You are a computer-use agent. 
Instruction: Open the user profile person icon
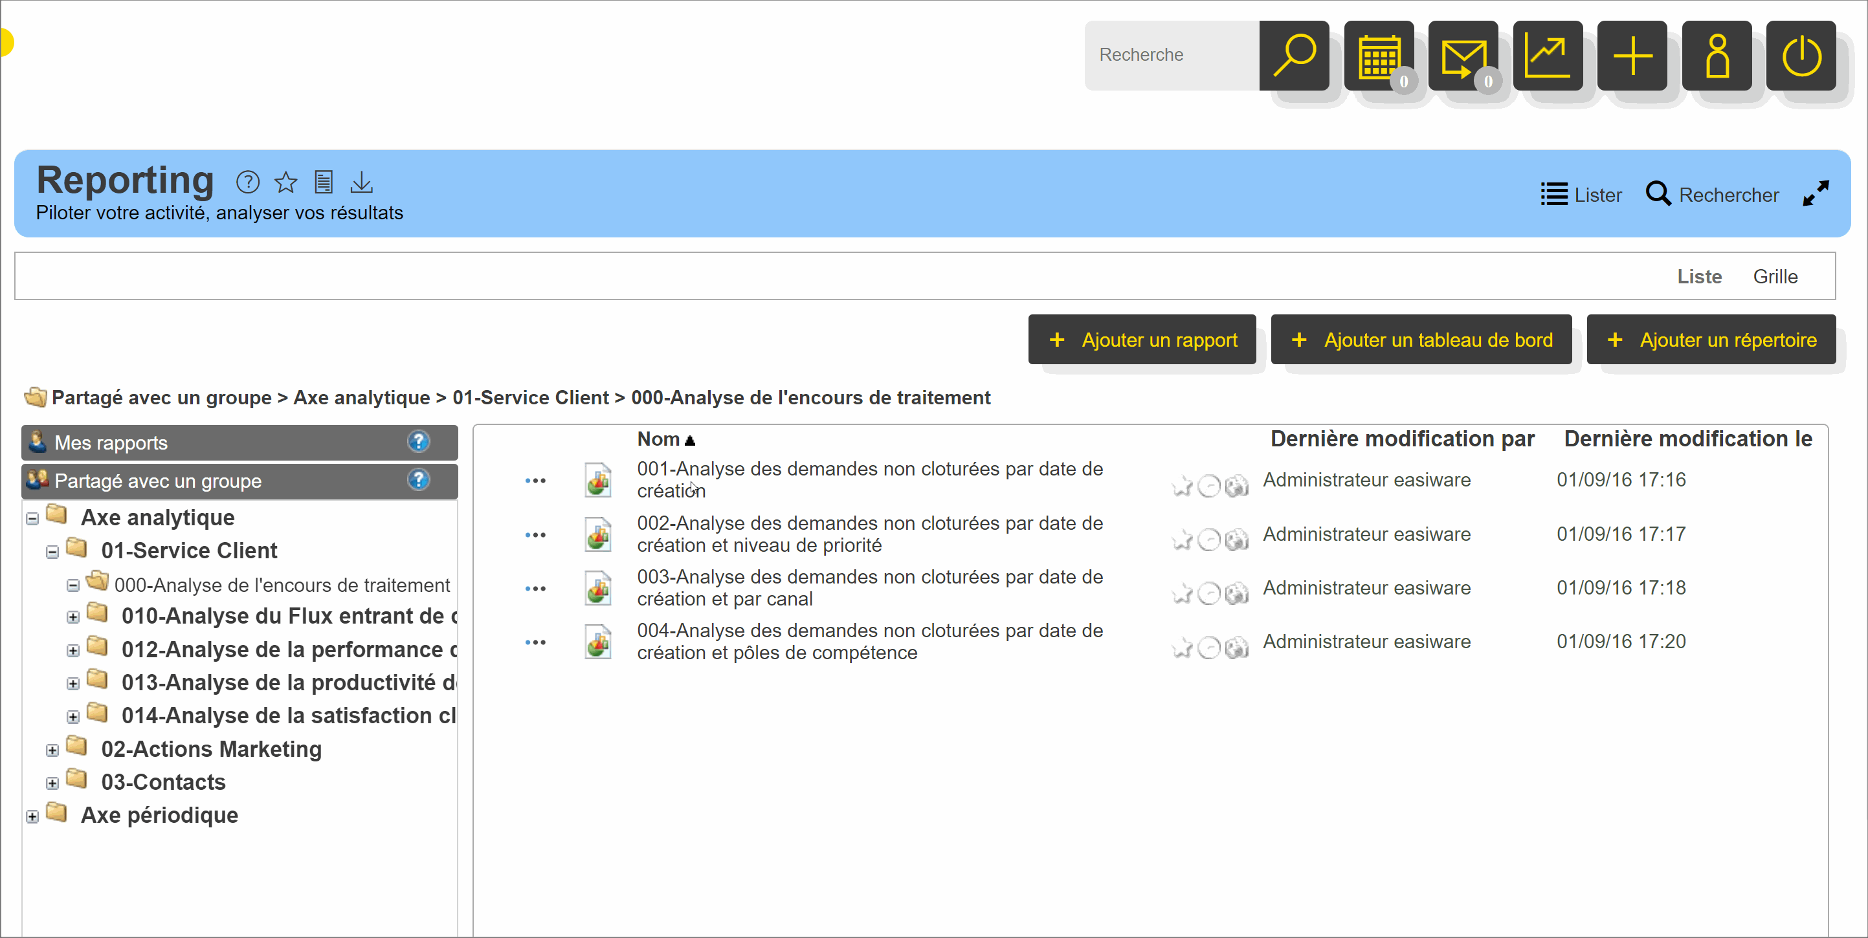point(1717,56)
